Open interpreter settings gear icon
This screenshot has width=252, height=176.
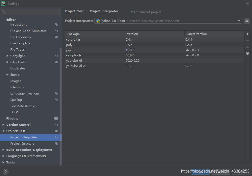click(247, 21)
